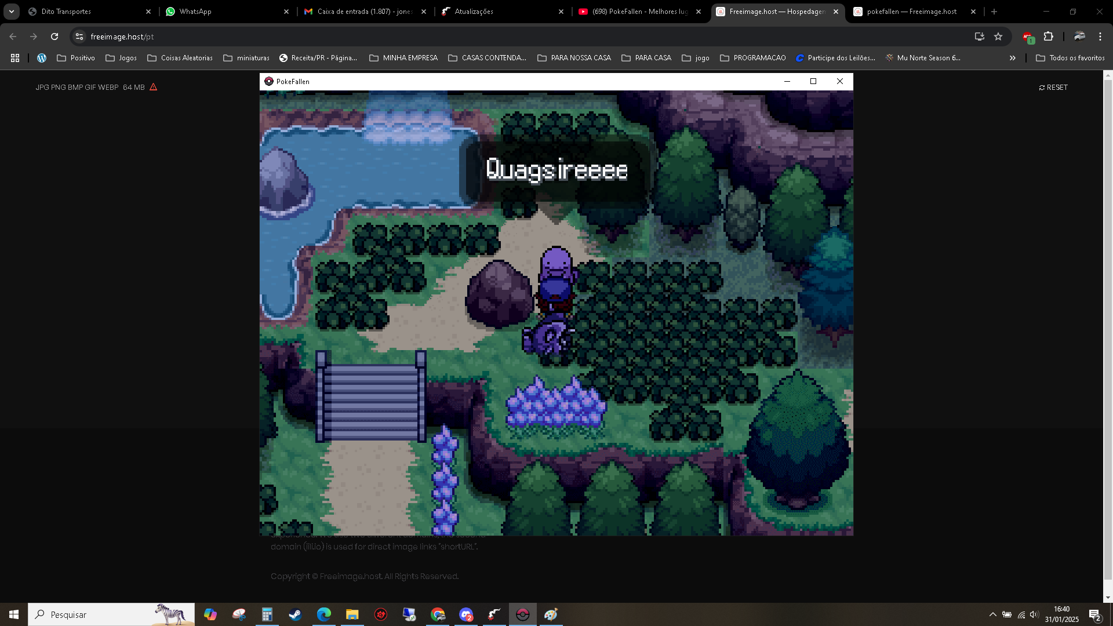Screen dimensions: 1113x626
Task: Bookmark this page with the star icon
Action: 998,37
